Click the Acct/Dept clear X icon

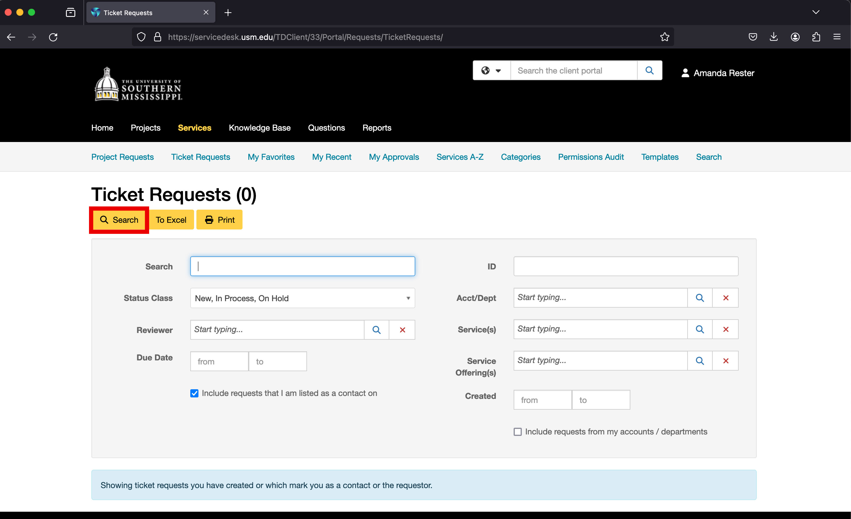pos(726,297)
